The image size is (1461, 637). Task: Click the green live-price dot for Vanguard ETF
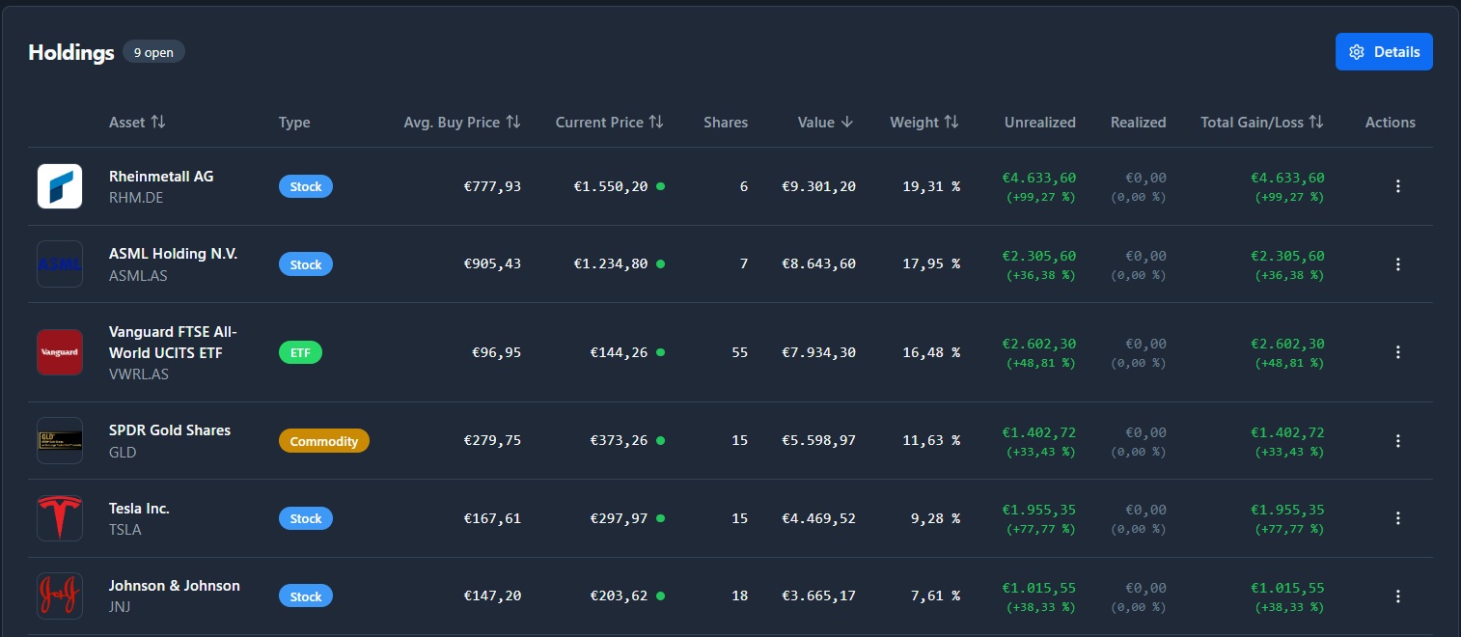[660, 352]
